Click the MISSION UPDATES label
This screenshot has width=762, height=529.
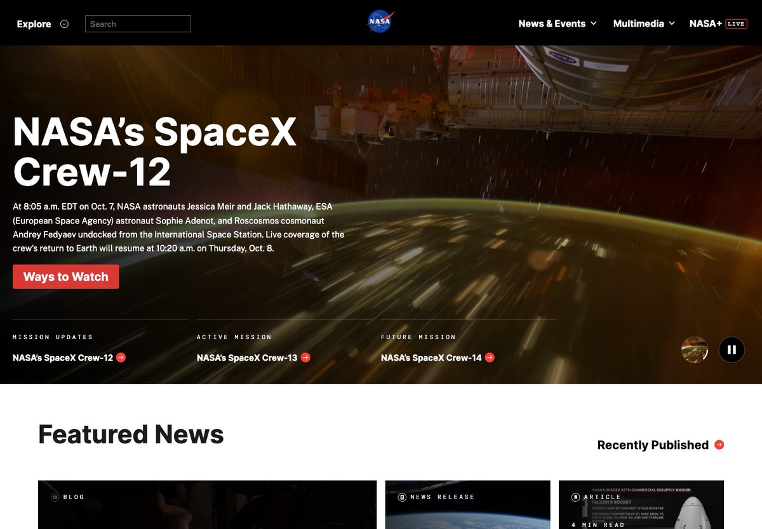[x=53, y=337]
